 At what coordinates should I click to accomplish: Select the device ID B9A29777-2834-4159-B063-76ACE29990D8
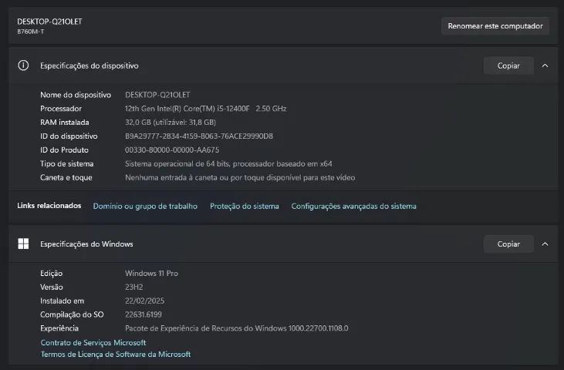[x=199, y=136]
